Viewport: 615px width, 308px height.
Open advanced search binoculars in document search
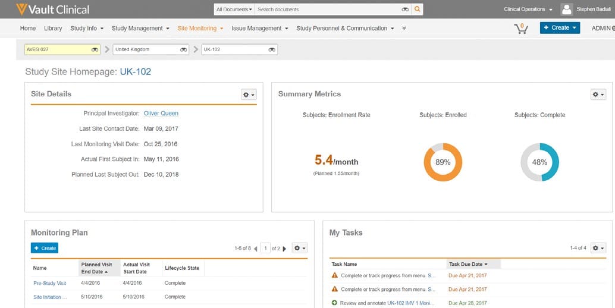(x=405, y=10)
